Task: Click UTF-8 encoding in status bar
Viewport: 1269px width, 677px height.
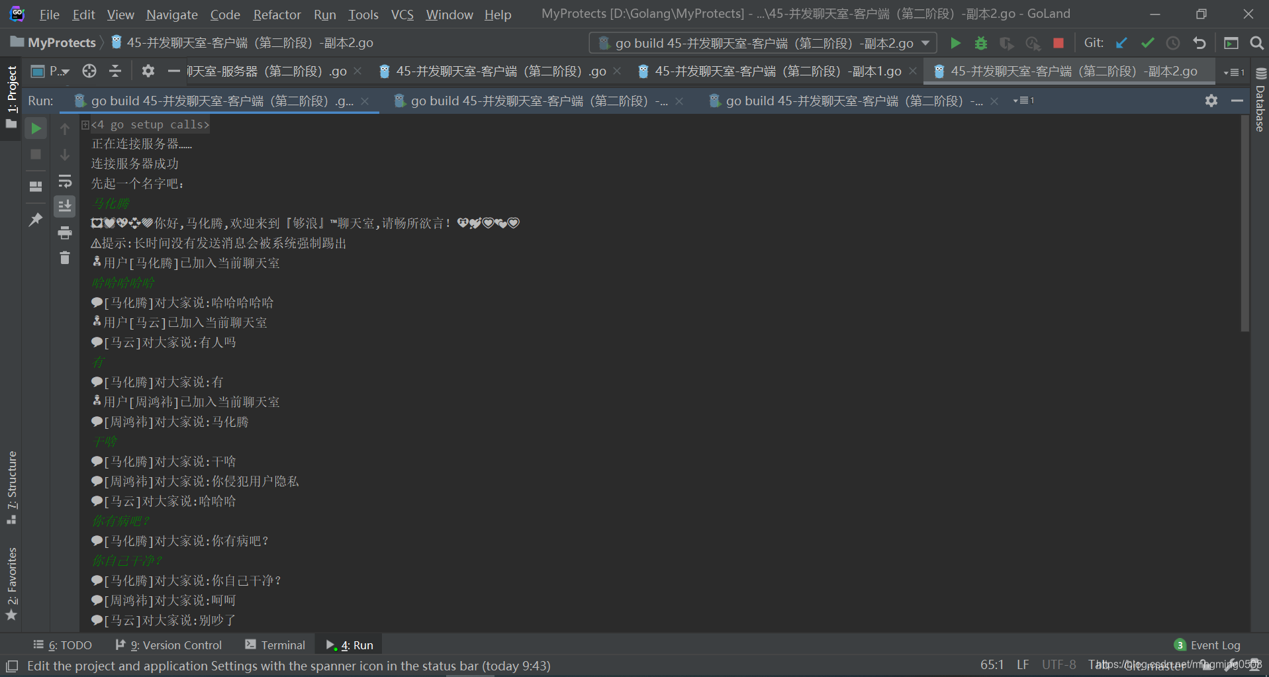Action: point(1058,664)
